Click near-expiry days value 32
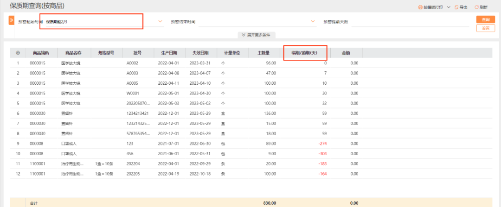Image resolution: width=501 pixels, height=207 pixels. point(325,103)
